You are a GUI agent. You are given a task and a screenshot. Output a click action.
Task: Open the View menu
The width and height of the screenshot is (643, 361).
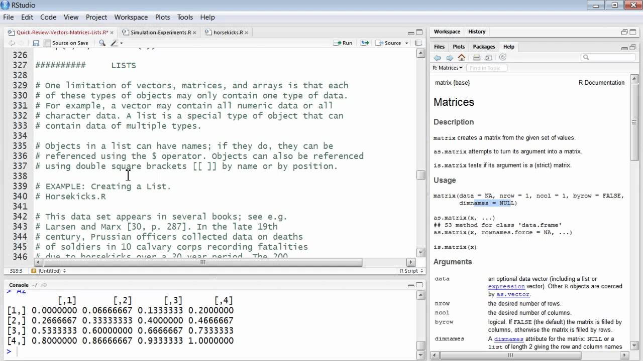click(x=71, y=17)
